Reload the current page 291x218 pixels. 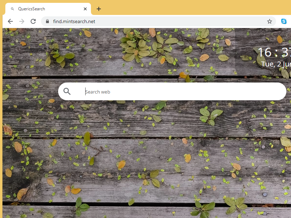tap(33, 21)
